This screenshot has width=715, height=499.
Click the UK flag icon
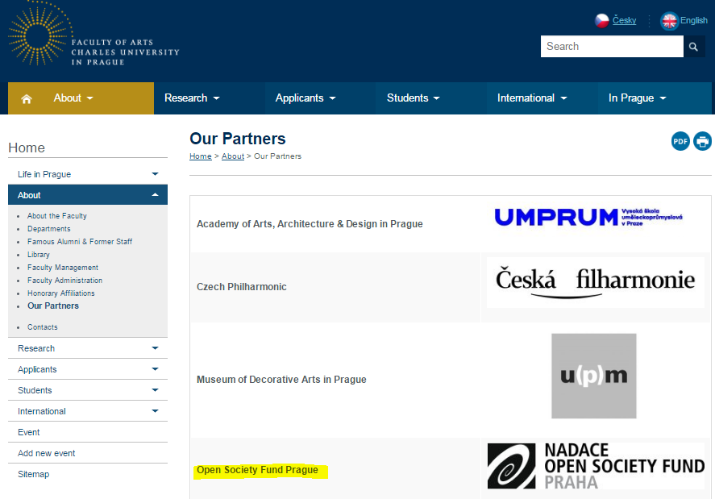click(669, 21)
